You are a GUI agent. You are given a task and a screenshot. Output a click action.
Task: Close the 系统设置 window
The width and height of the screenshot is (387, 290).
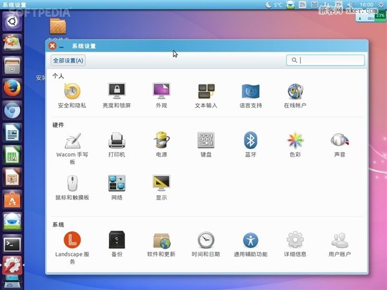pos(52,46)
